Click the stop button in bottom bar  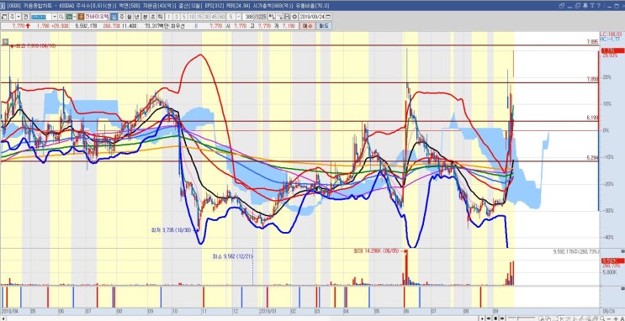click(x=495, y=318)
